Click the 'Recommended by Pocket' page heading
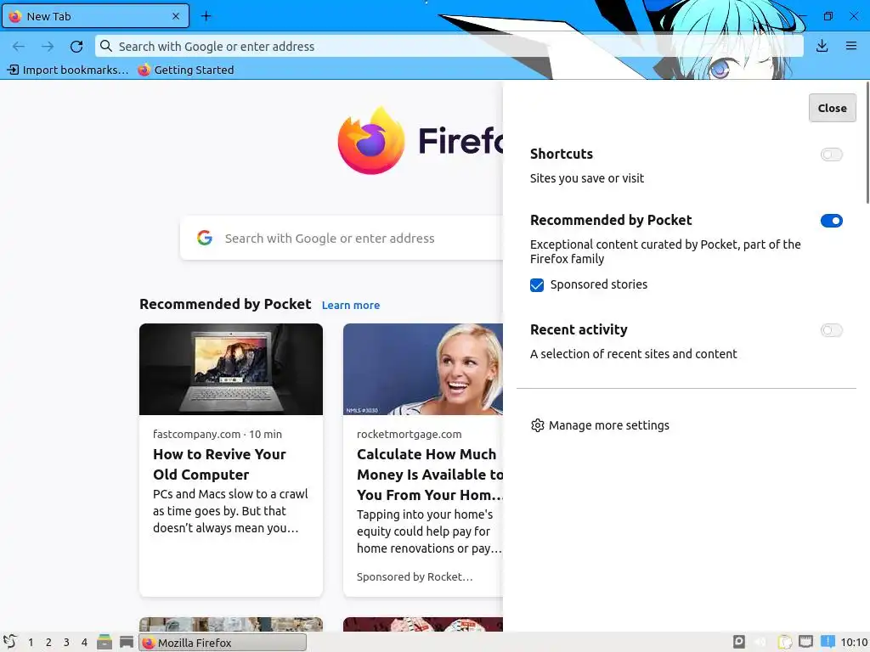 pyautogui.click(x=225, y=305)
